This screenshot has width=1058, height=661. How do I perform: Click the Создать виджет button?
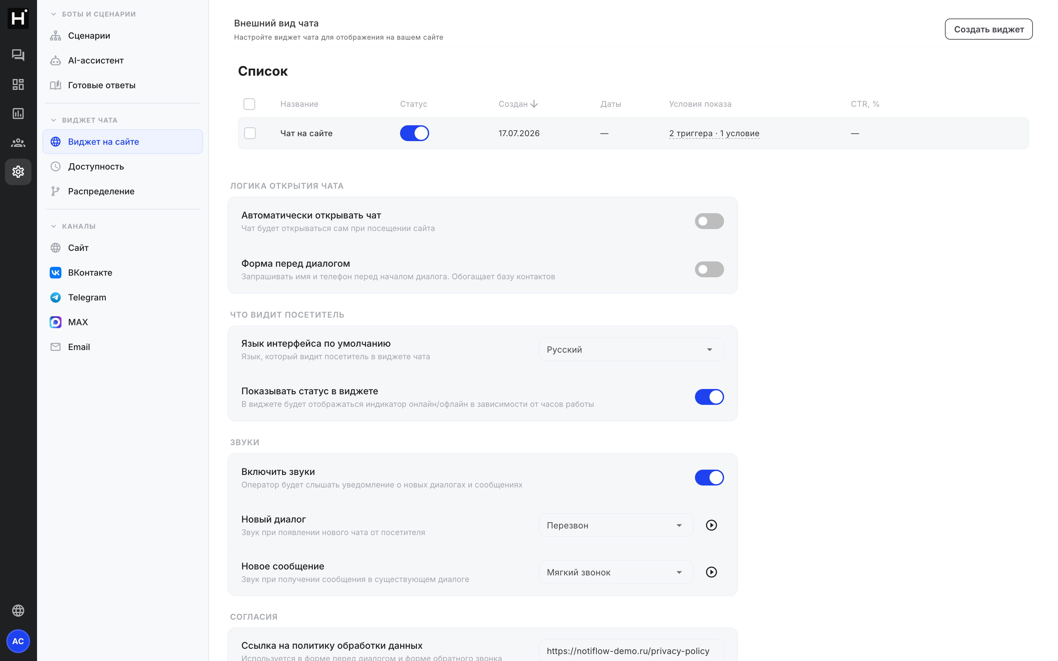988,29
